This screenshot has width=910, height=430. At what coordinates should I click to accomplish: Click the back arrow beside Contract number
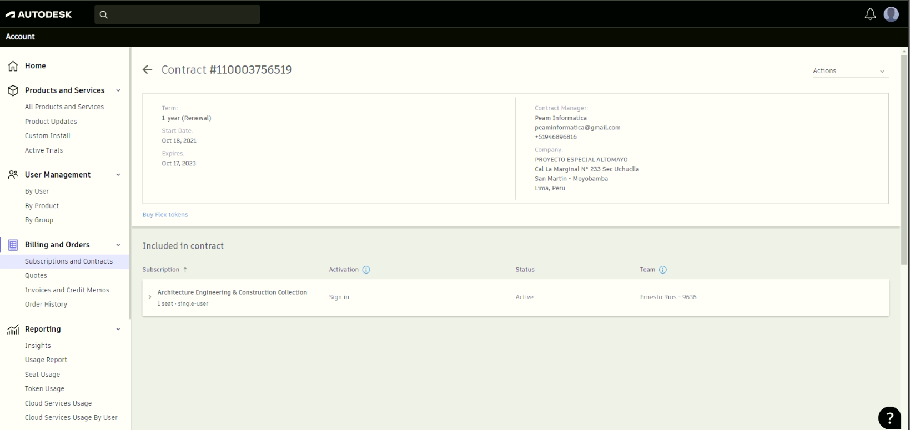[x=147, y=70]
